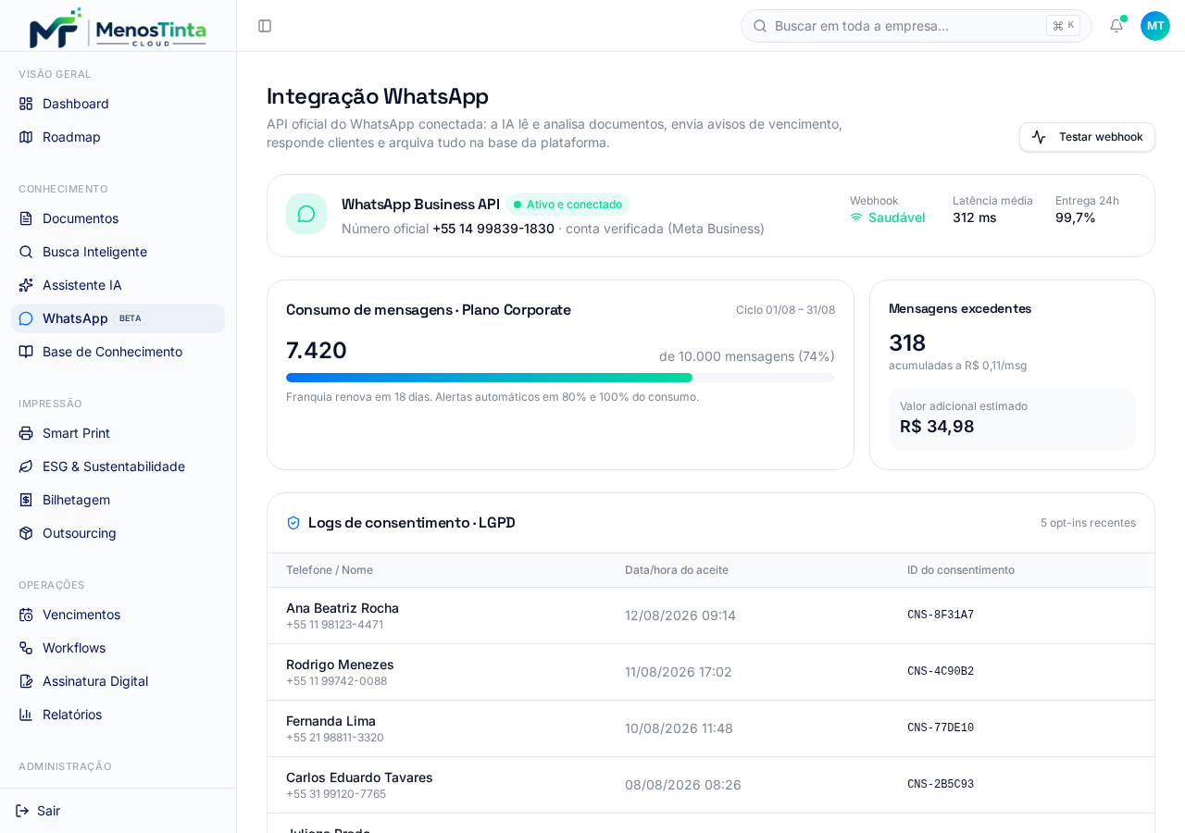Open Workflows
1185x833 pixels.
tap(118, 648)
